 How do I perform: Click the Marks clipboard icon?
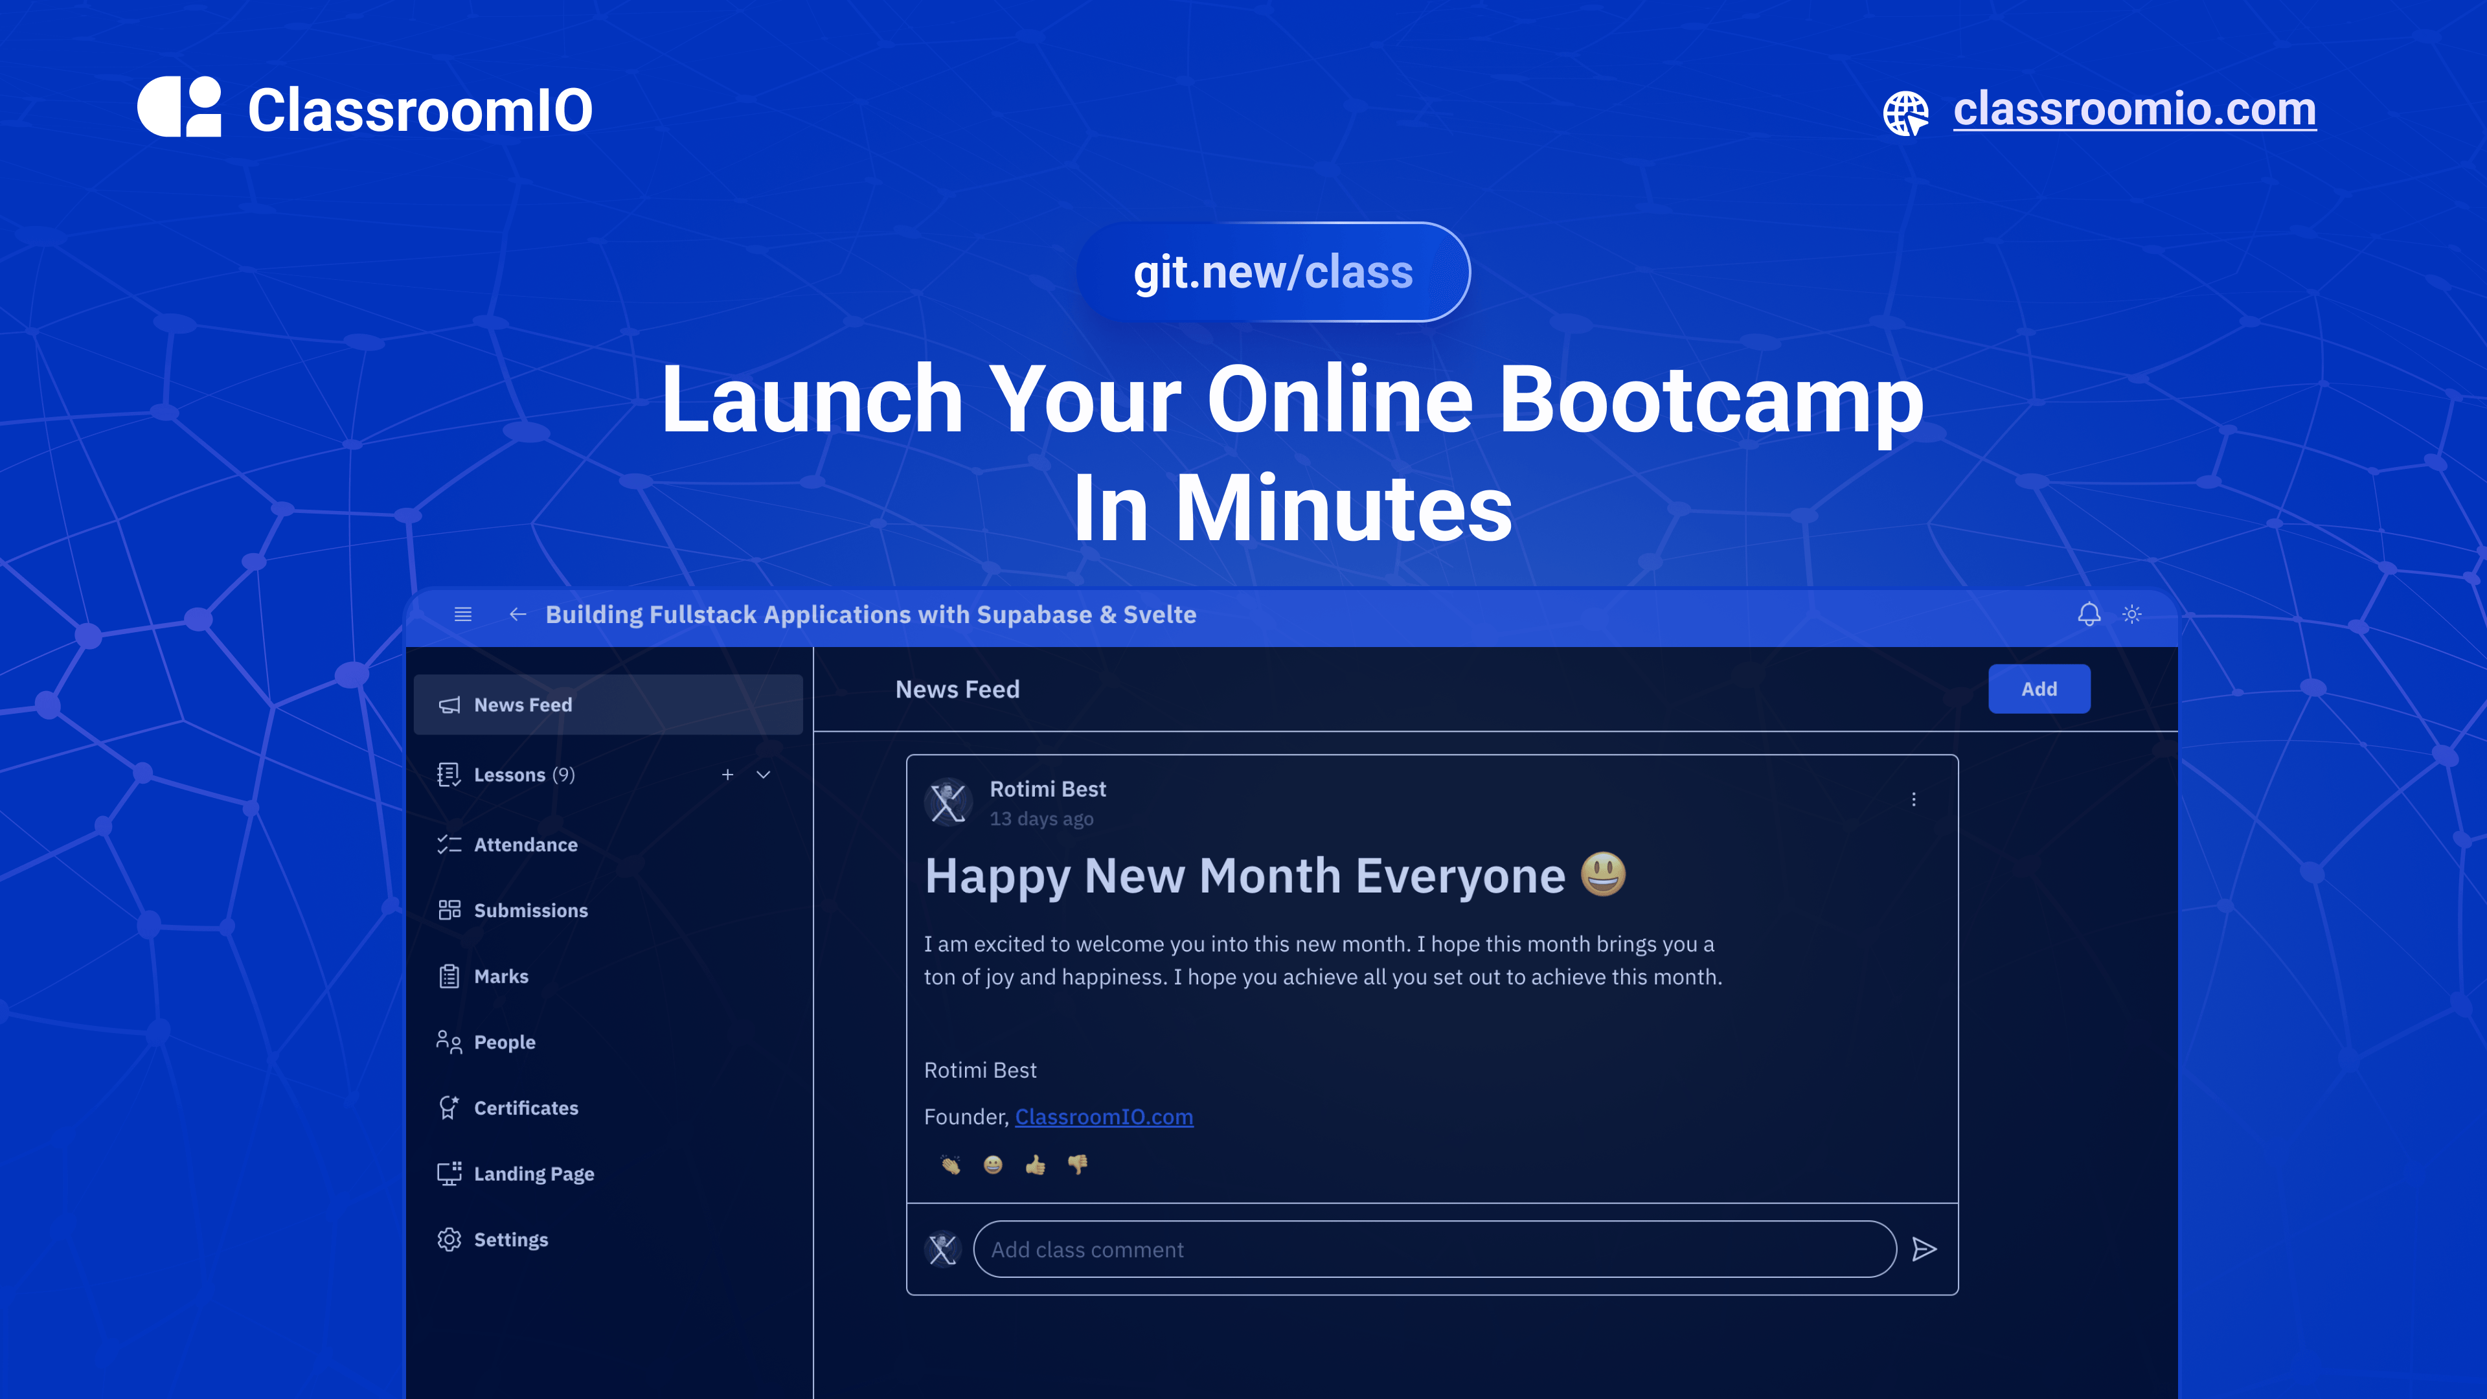click(449, 976)
